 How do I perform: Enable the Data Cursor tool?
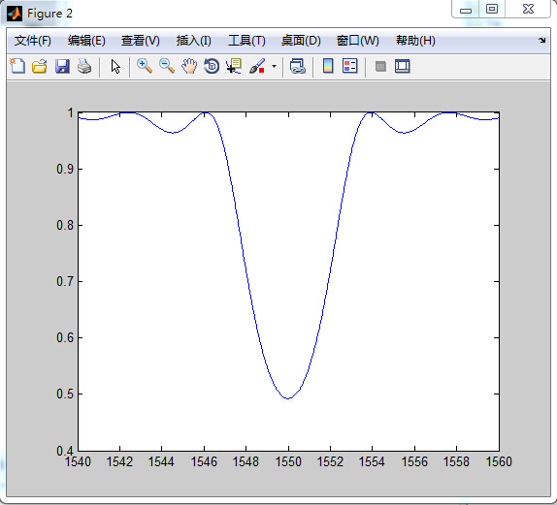tap(234, 66)
